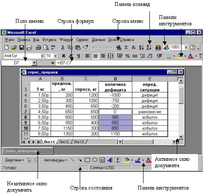The image size is (203, 195).
Task: Select column D header
Action: (x=115, y=79)
